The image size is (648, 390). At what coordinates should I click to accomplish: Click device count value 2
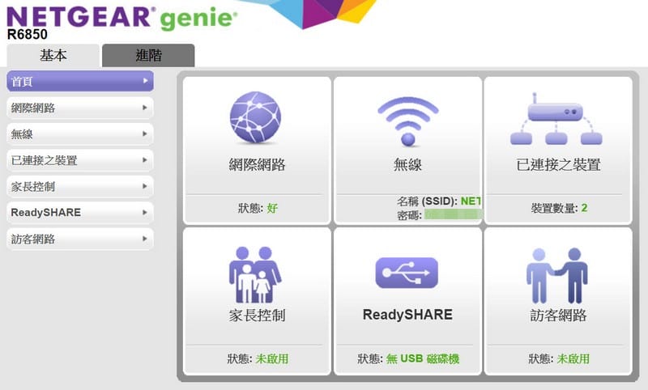pyautogui.click(x=584, y=208)
